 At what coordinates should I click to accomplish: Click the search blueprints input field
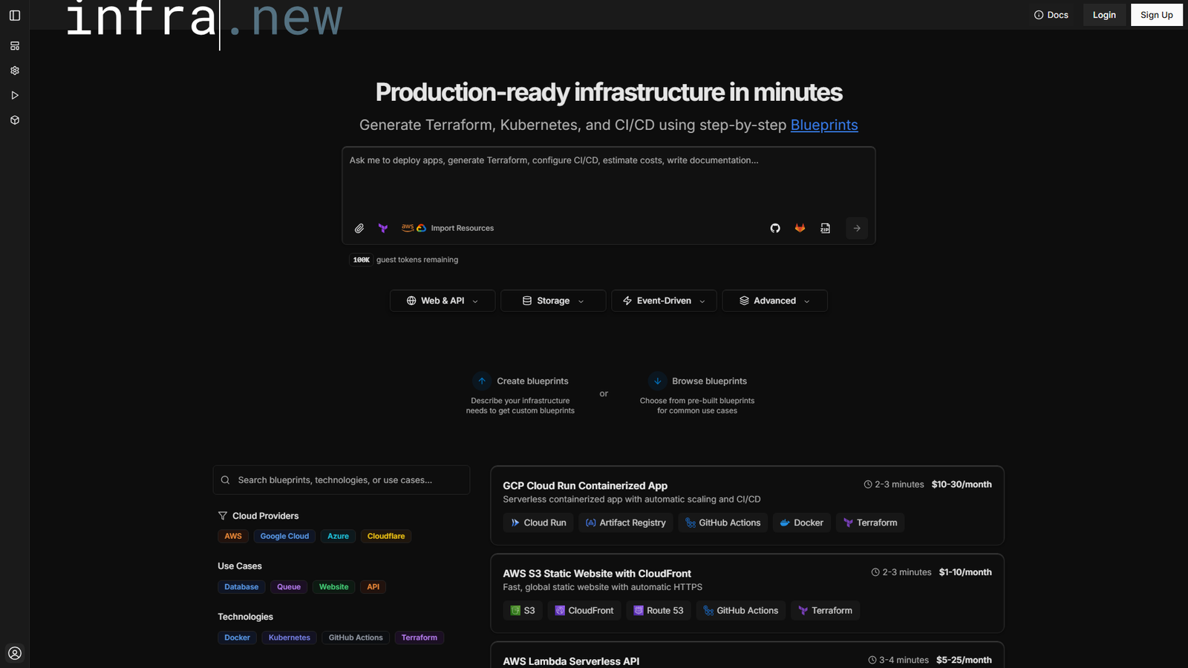tap(342, 479)
